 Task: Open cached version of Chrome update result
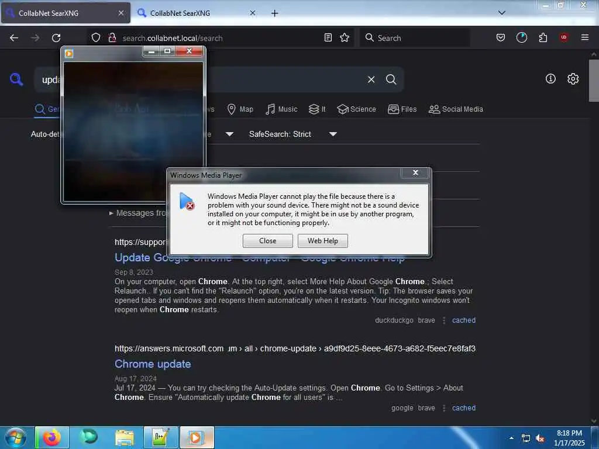(464, 408)
